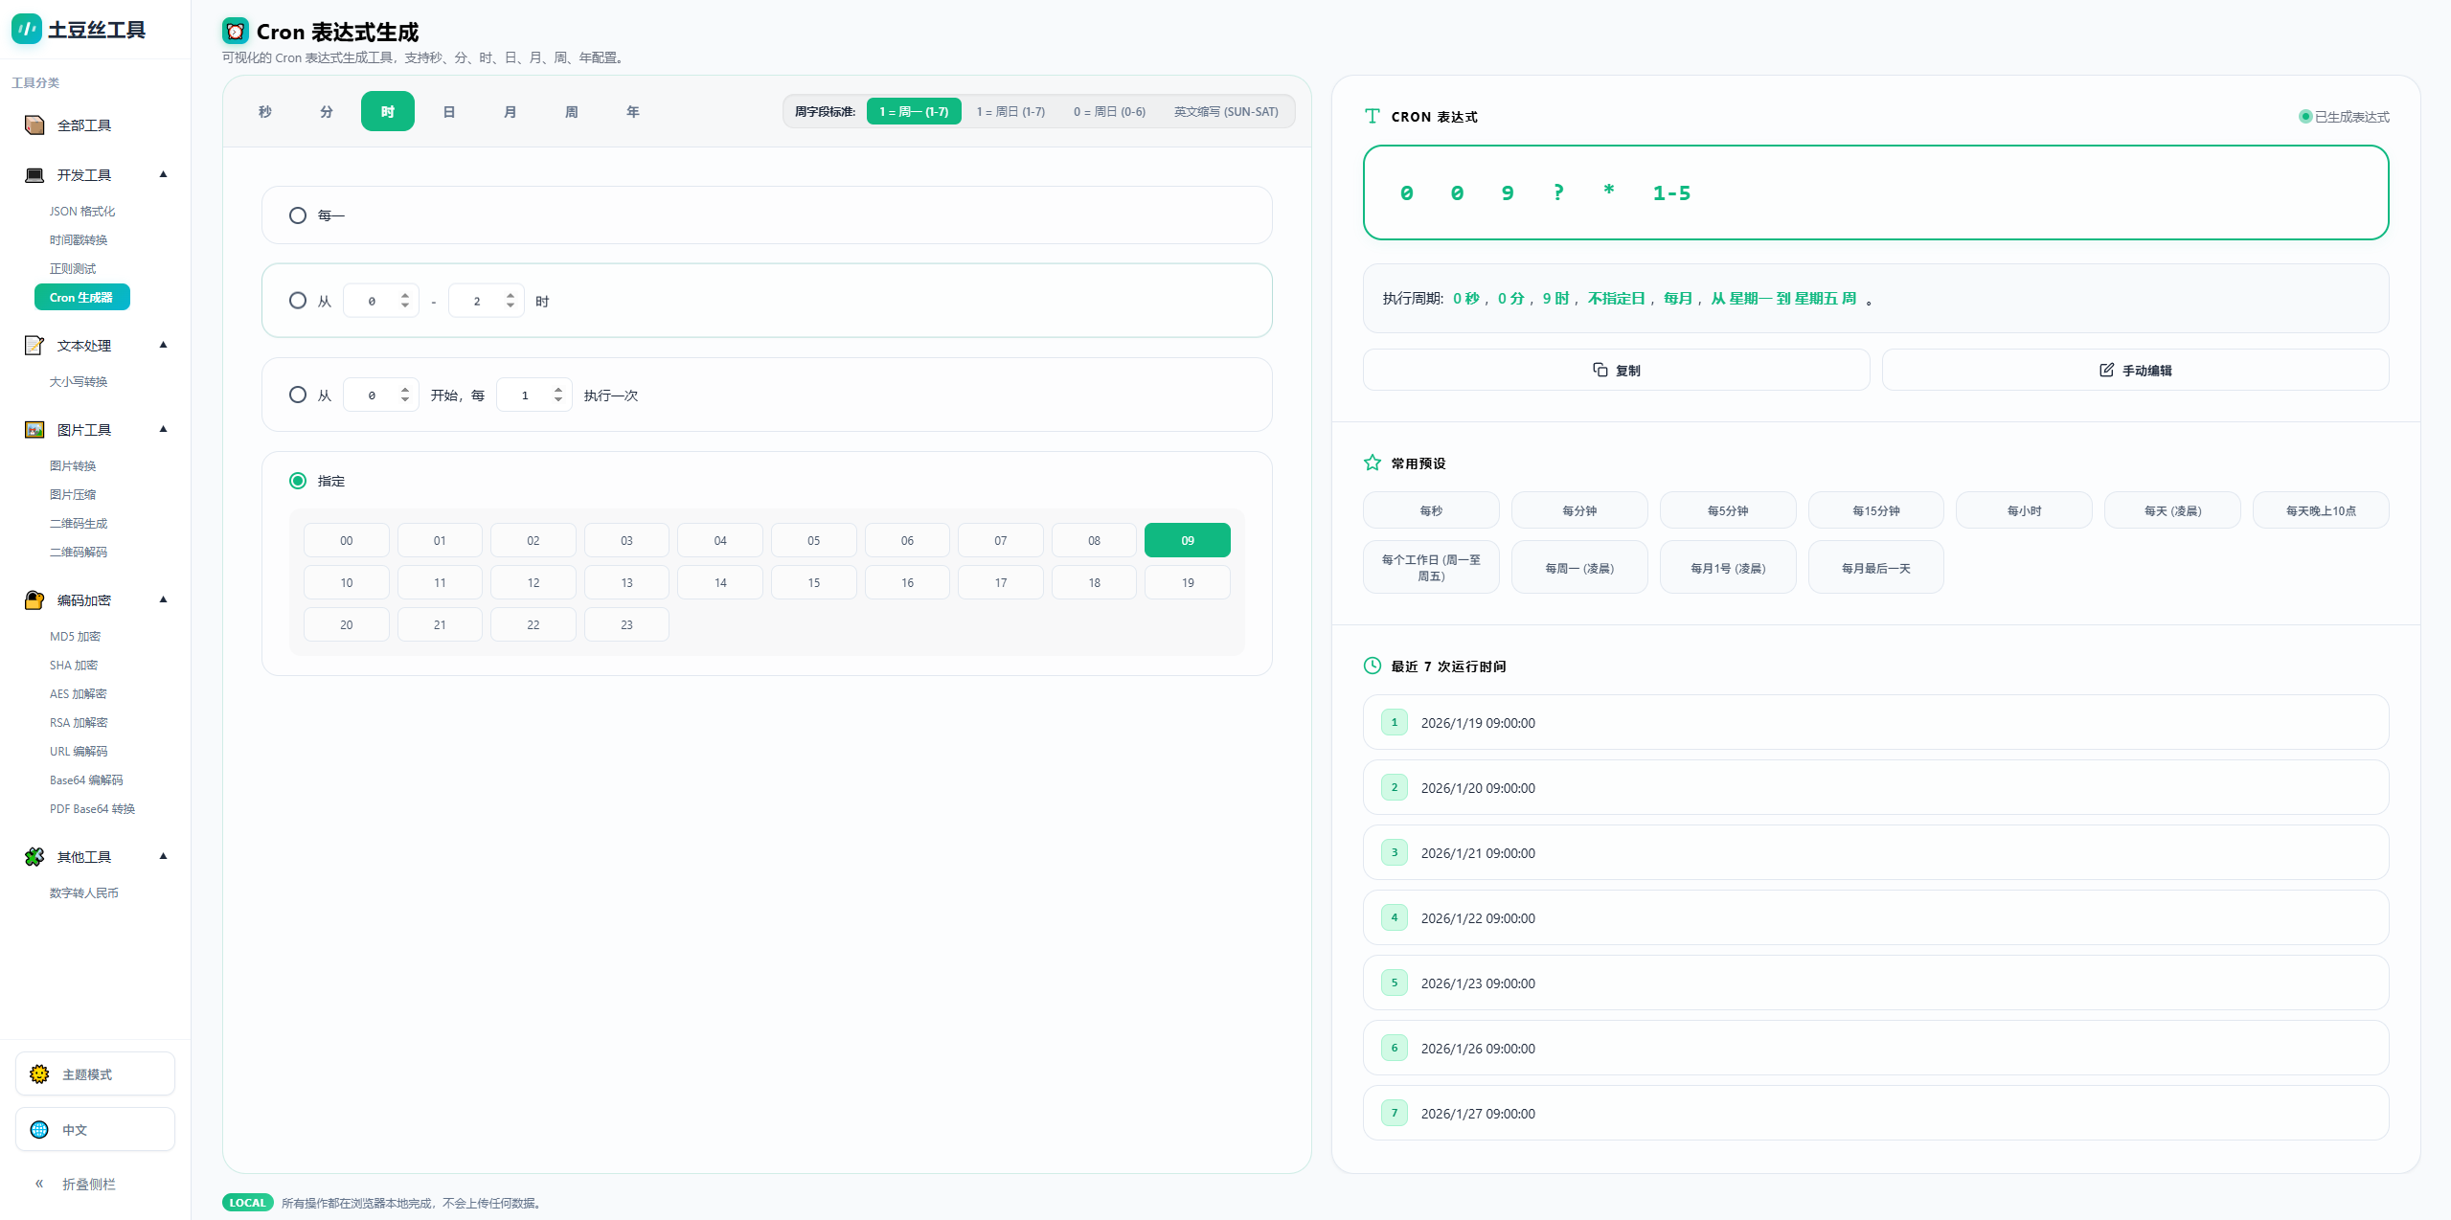The image size is (2451, 1220).
Task: Click the globe icon for 中文 language
Action: pos(39,1130)
